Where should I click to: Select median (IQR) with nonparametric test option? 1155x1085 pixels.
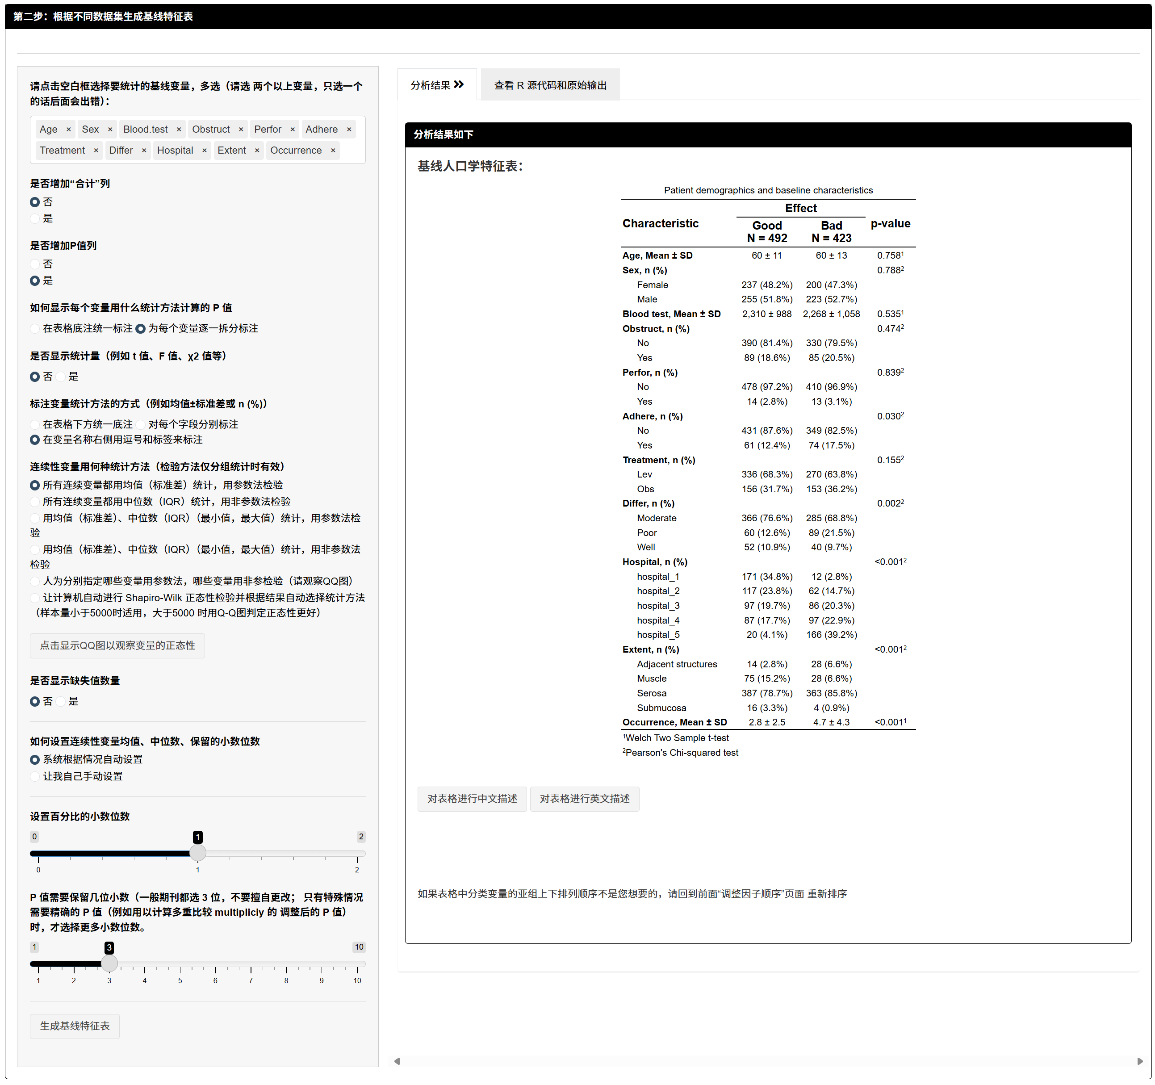tap(35, 502)
